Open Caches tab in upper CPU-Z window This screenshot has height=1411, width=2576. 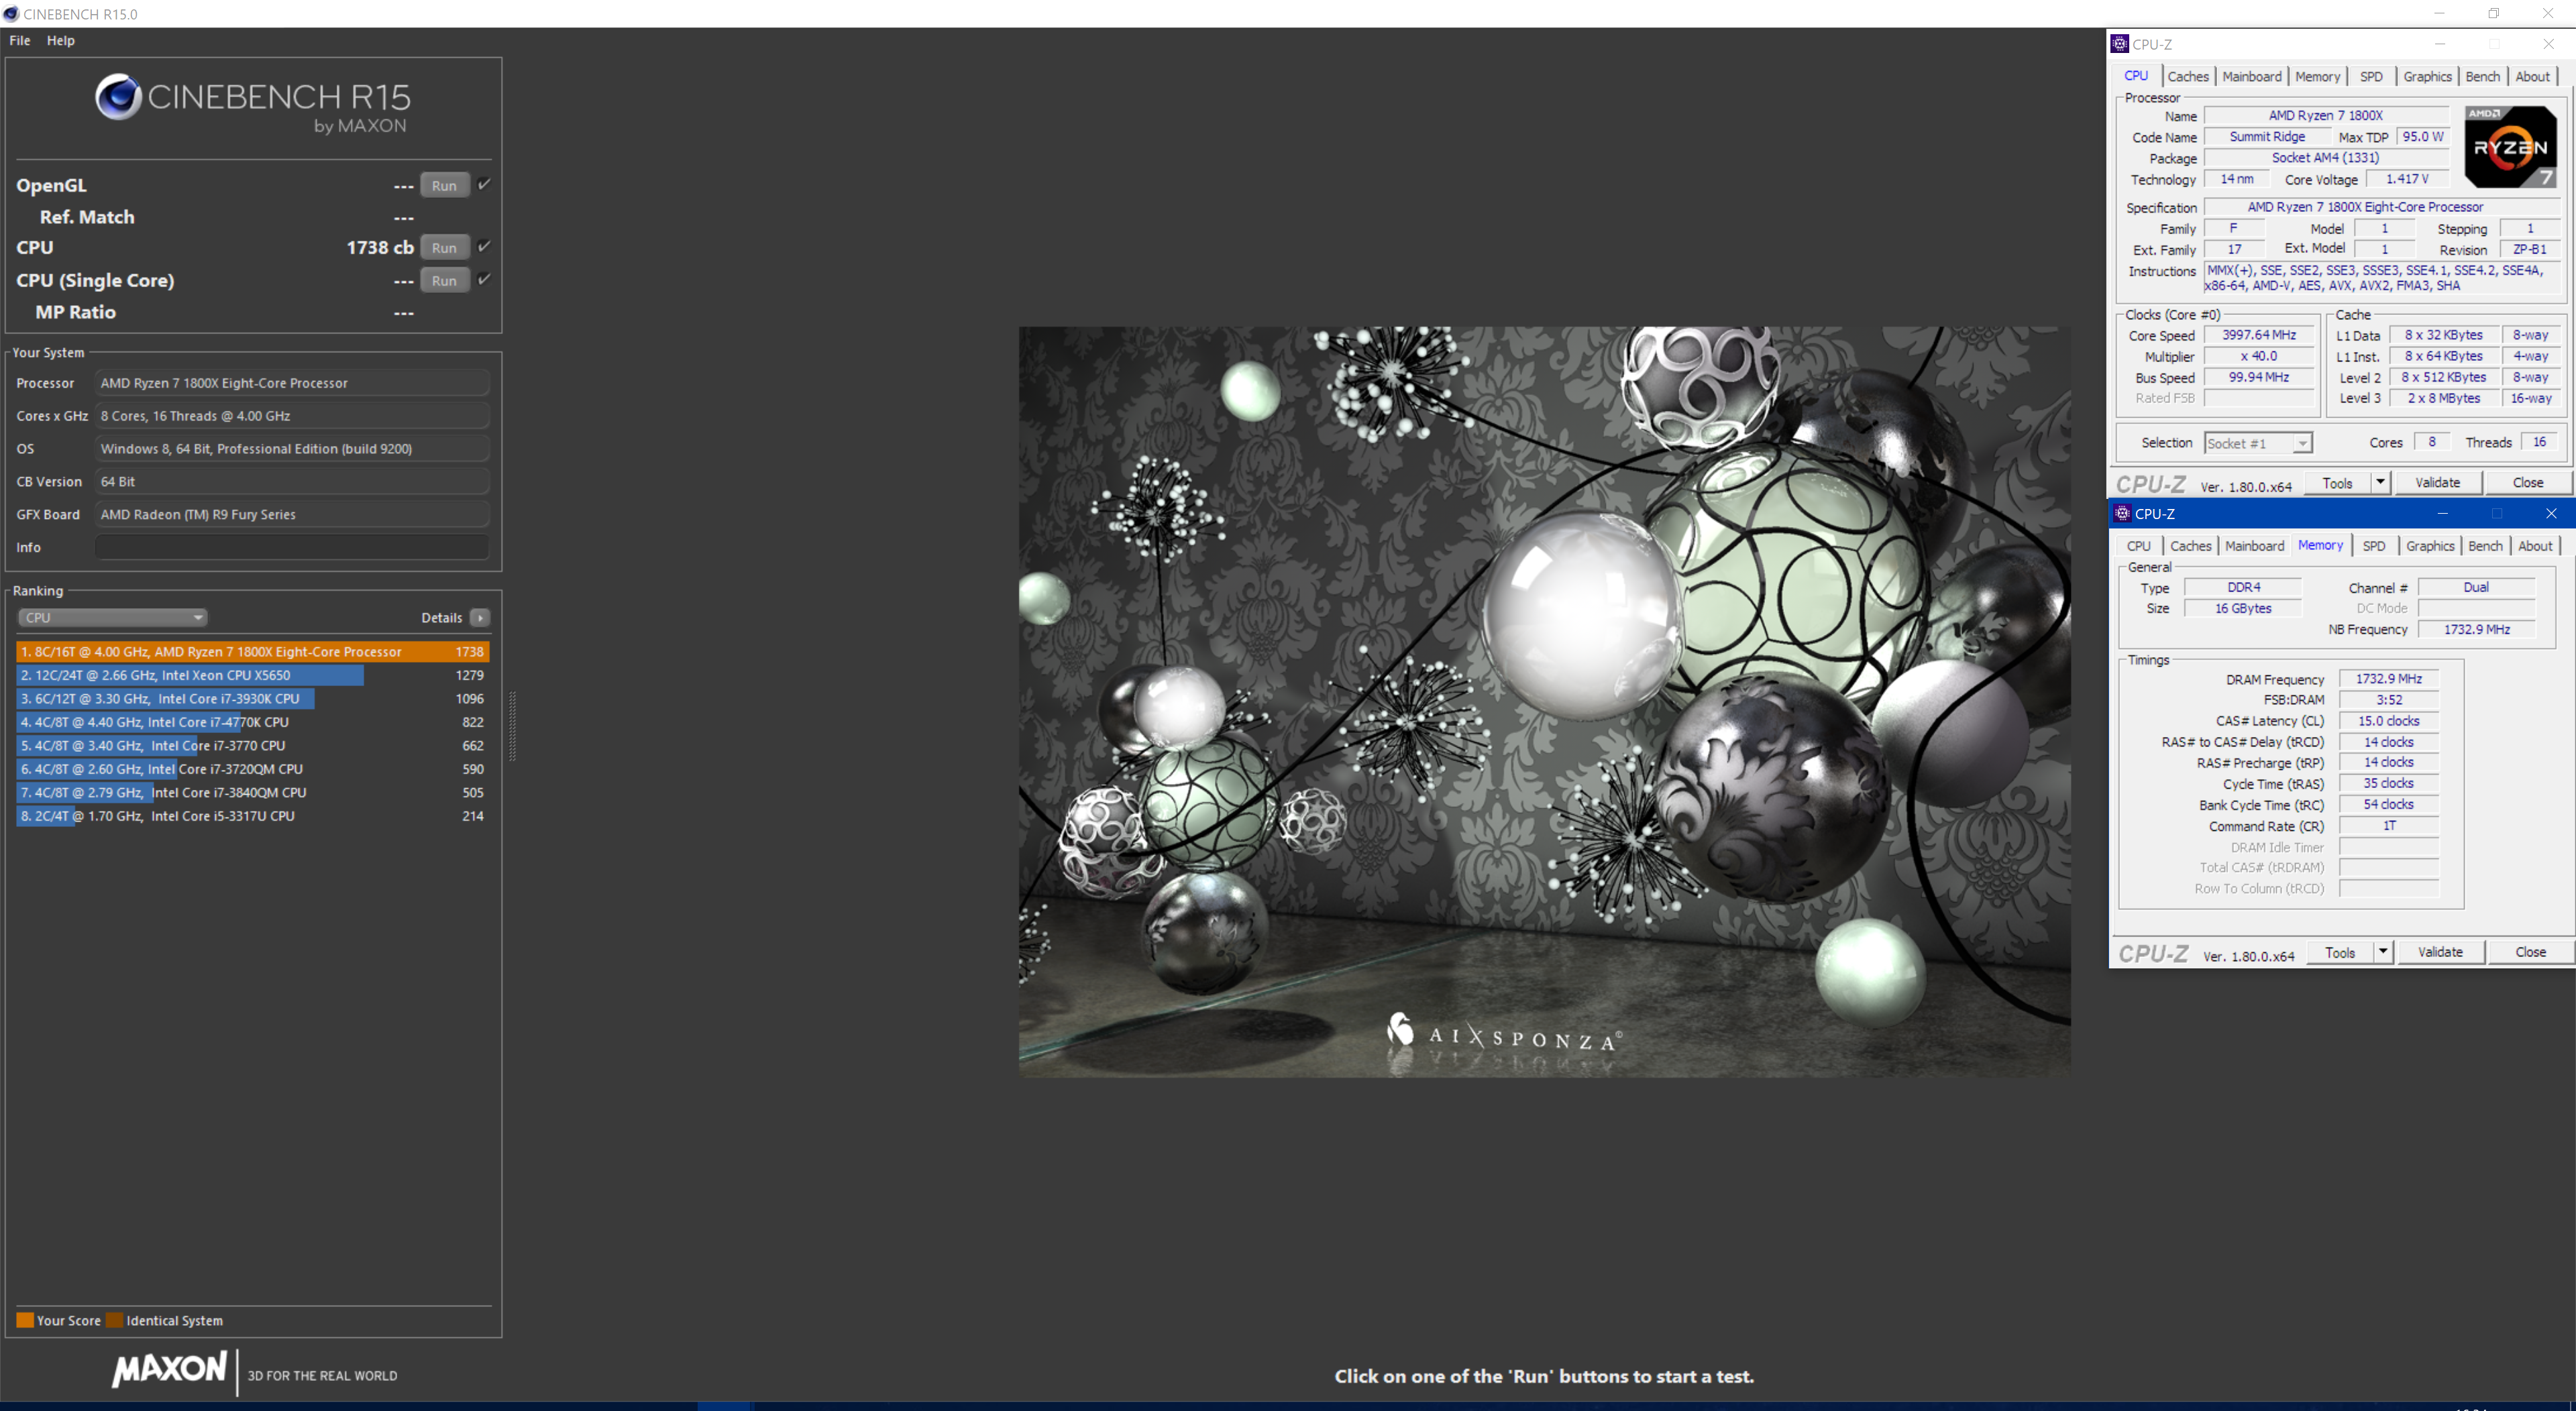coord(2187,76)
